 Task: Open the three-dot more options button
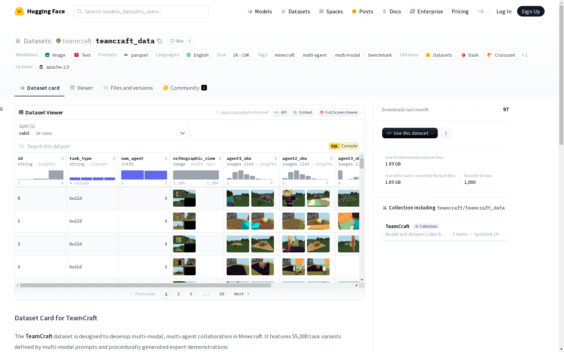[x=446, y=133]
